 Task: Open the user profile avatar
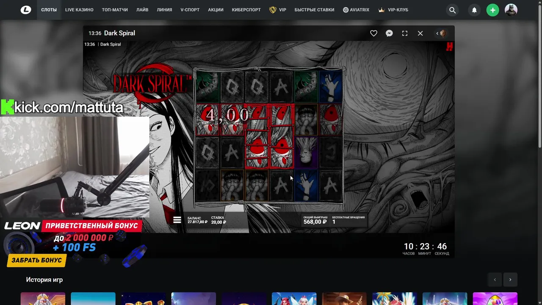[511, 10]
